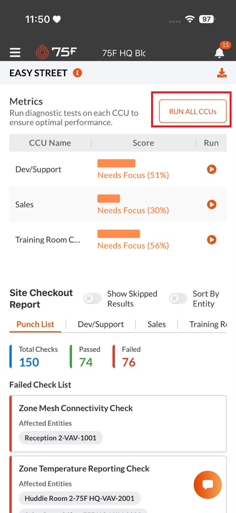Click RUN ALL CCUs button
The image size is (236, 513).
(193, 111)
